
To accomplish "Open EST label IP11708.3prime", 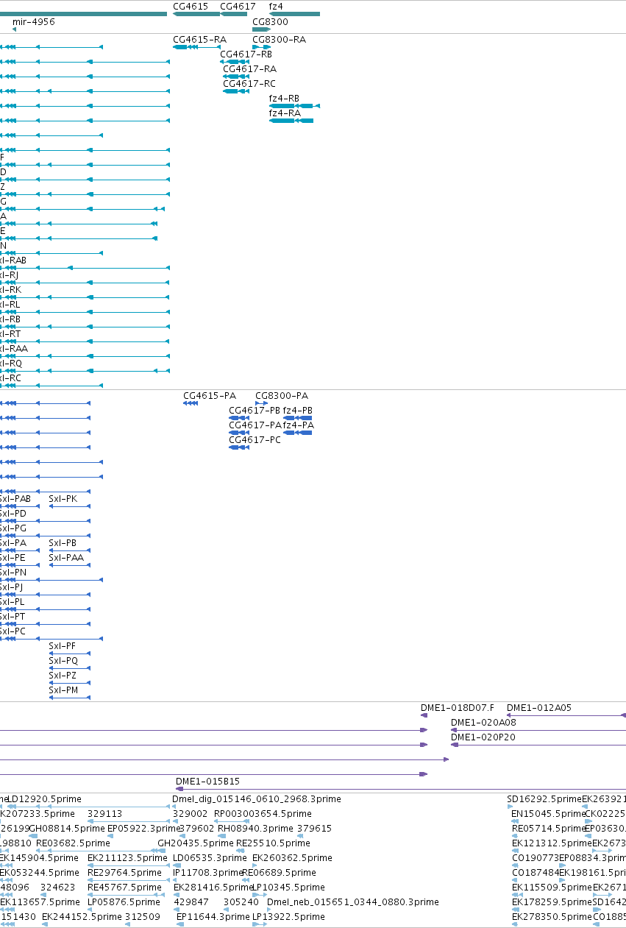I will (207, 873).
